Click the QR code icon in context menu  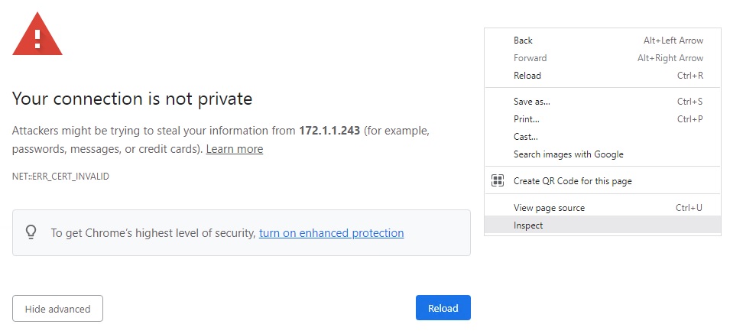click(498, 180)
